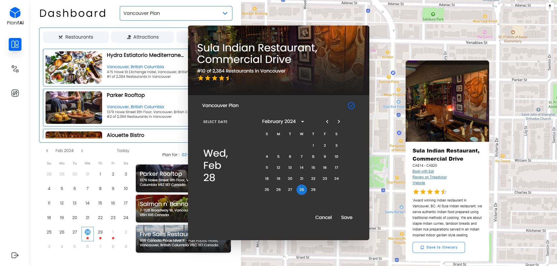The image size is (557, 266).
Task: Click The Cultch marker on map
Action: [484, 32]
